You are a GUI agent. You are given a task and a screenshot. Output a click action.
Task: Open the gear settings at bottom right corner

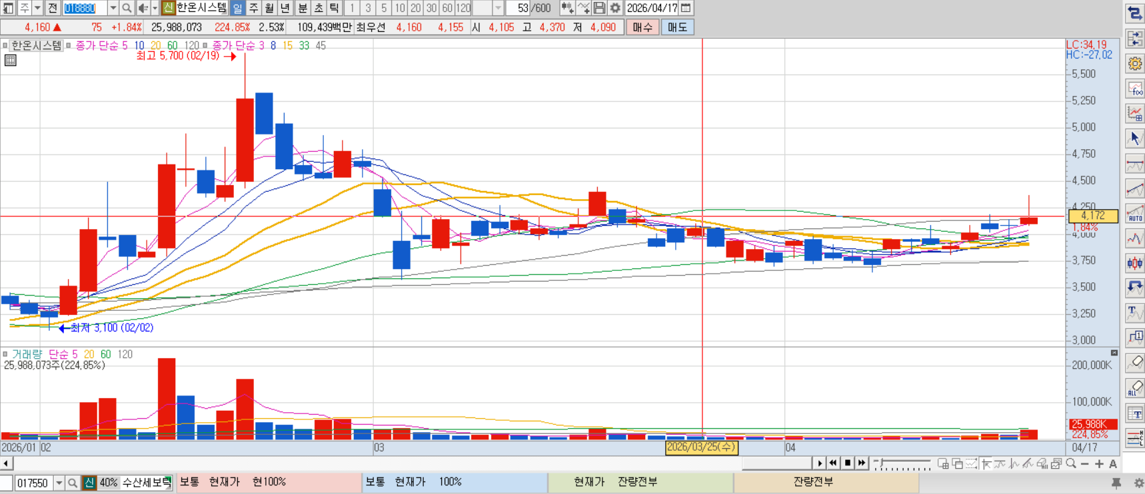coord(1138,483)
